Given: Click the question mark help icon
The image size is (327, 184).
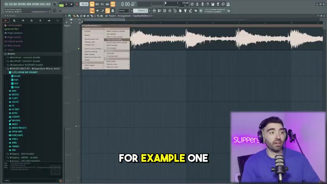Looking at the screenshot, I should click(208, 4).
